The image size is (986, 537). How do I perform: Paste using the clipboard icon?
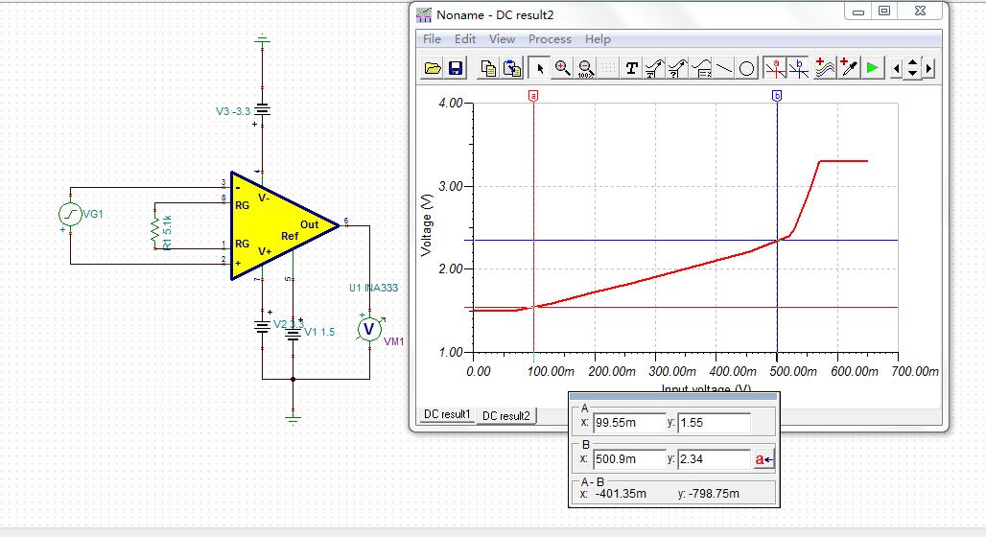pyautogui.click(x=512, y=68)
